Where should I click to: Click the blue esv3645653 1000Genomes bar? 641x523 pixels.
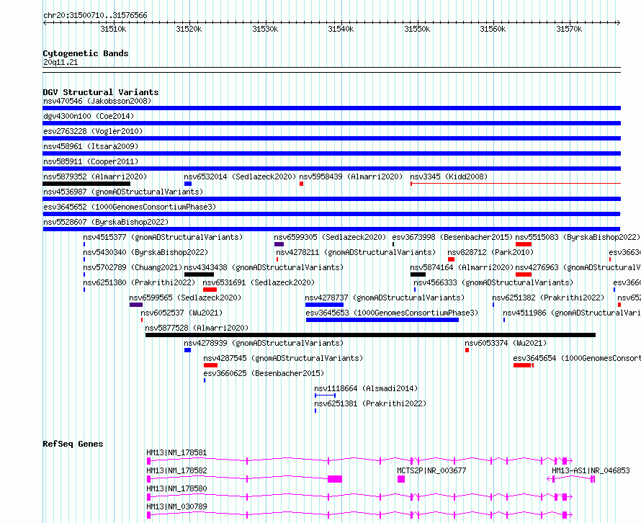(382, 320)
